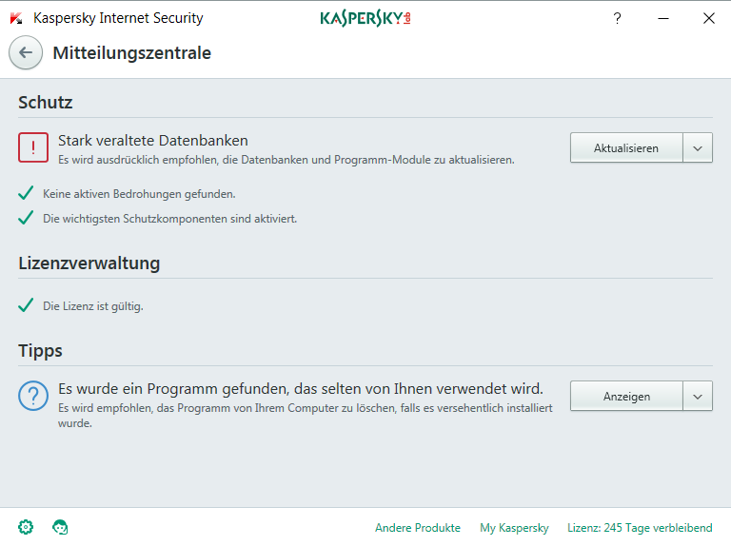Go back using the arrow button
This screenshot has height=546, width=731.
26,52
